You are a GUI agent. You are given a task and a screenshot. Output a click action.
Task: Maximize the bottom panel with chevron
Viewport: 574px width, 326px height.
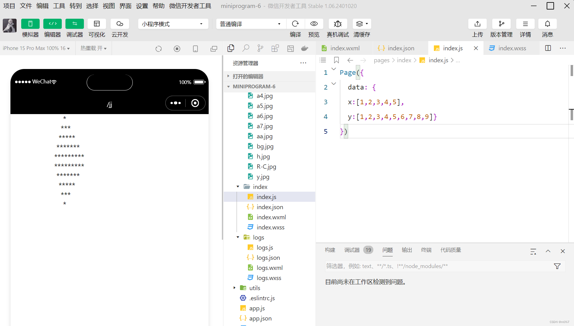pyautogui.click(x=548, y=251)
